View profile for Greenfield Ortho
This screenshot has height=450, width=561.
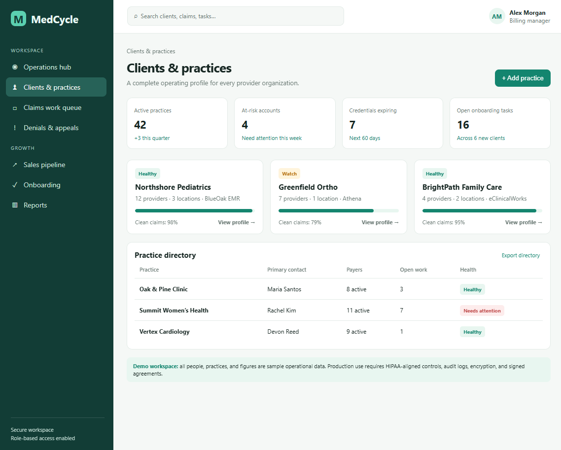tap(380, 222)
